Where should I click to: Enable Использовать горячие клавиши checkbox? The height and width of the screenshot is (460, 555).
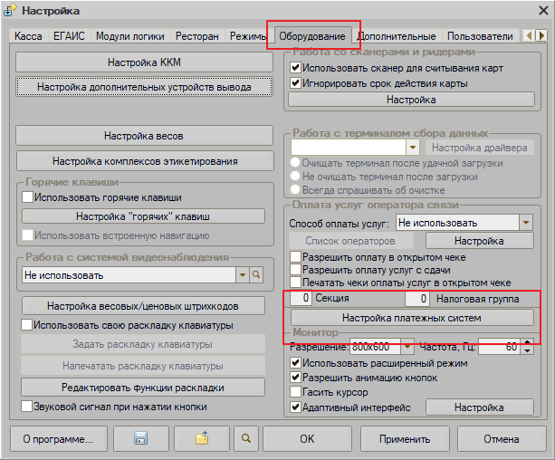(x=28, y=196)
